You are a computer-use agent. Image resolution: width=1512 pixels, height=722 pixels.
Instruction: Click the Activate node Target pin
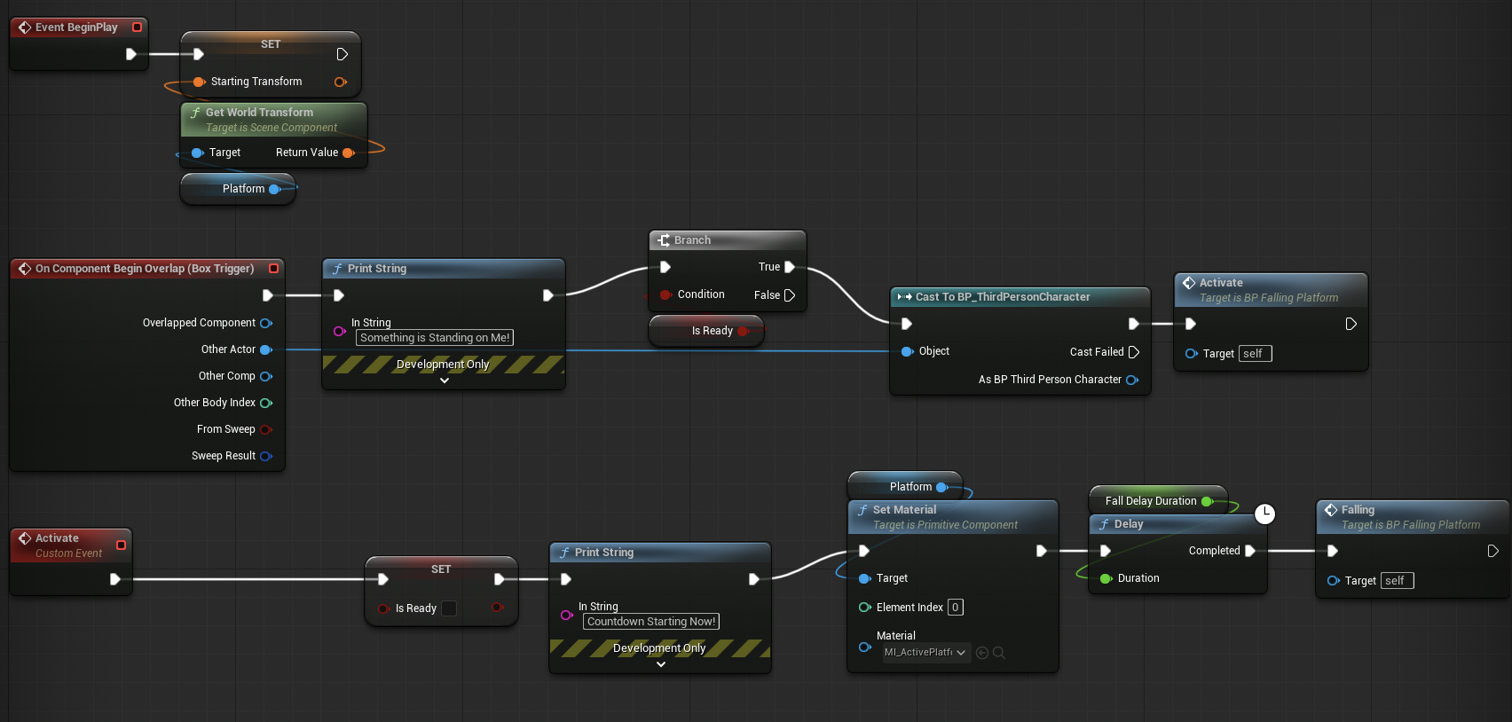pyautogui.click(x=1191, y=354)
